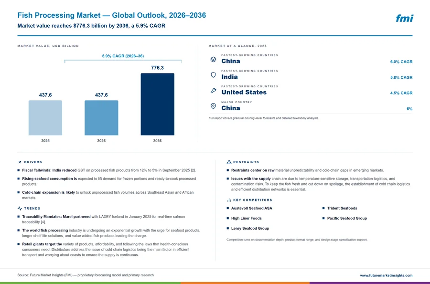
Task: Click the Source: Future Market Insights footer text
Action: point(86,275)
